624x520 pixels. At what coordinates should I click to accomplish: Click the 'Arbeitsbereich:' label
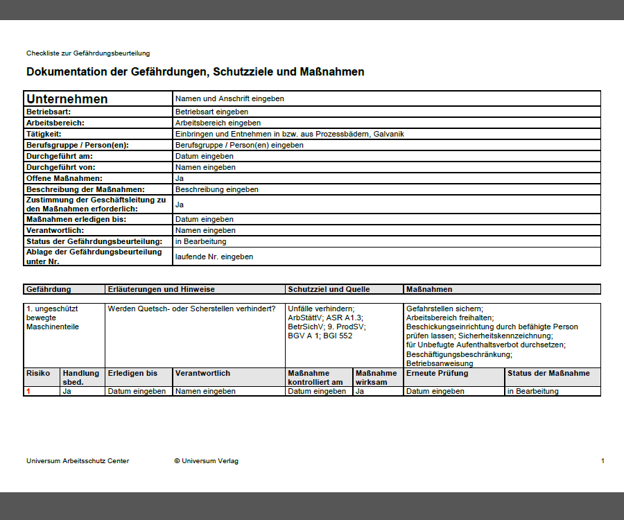click(55, 123)
